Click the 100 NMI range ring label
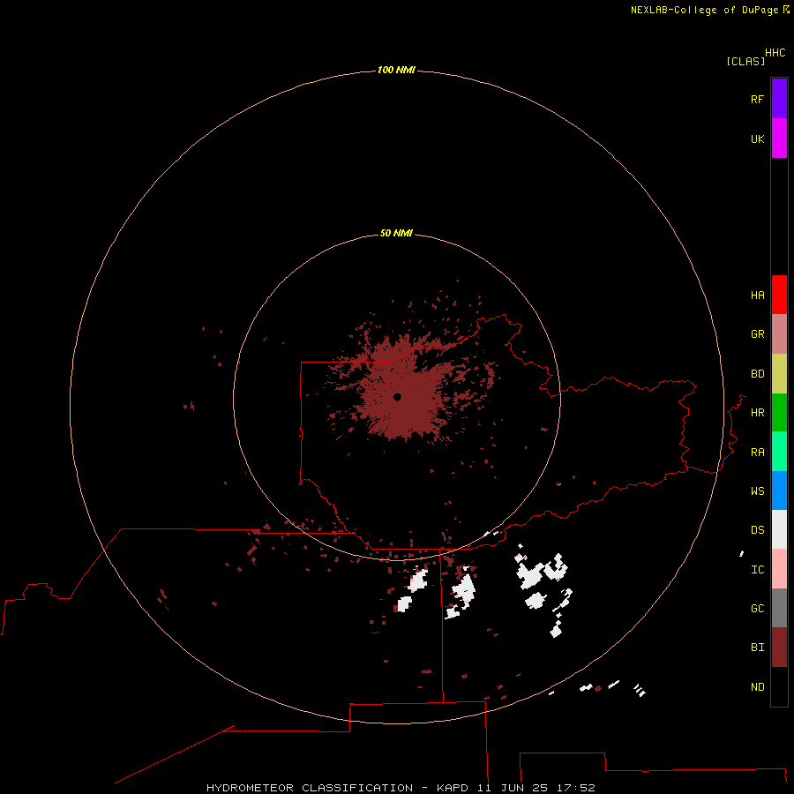The width and height of the screenshot is (794, 794). coord(396,70)
